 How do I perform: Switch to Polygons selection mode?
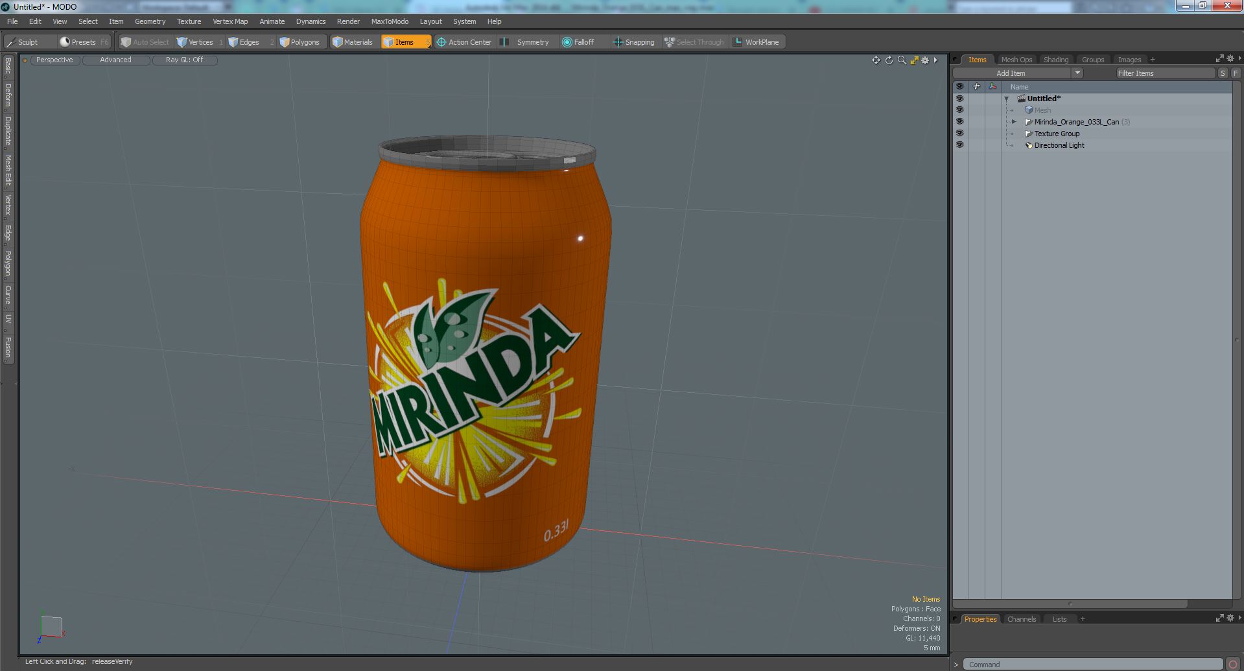pos(301,42)
